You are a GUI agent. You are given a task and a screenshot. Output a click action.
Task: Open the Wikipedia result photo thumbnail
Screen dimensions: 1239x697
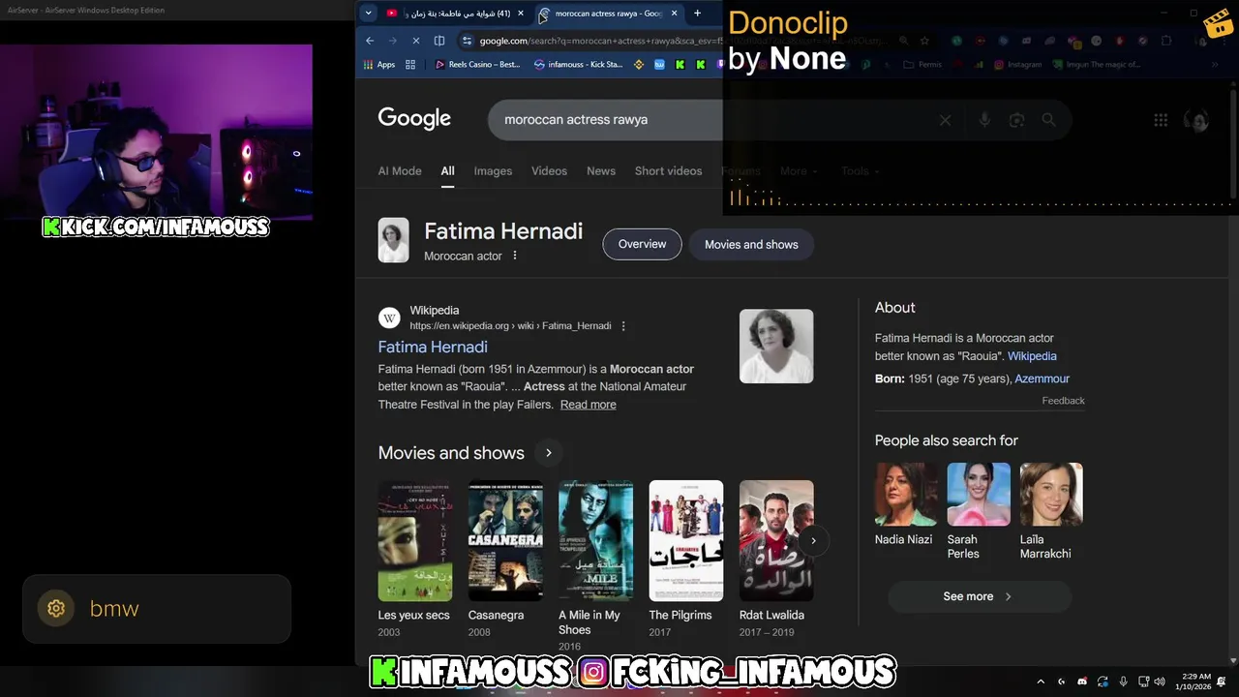(x=776, y=346)
